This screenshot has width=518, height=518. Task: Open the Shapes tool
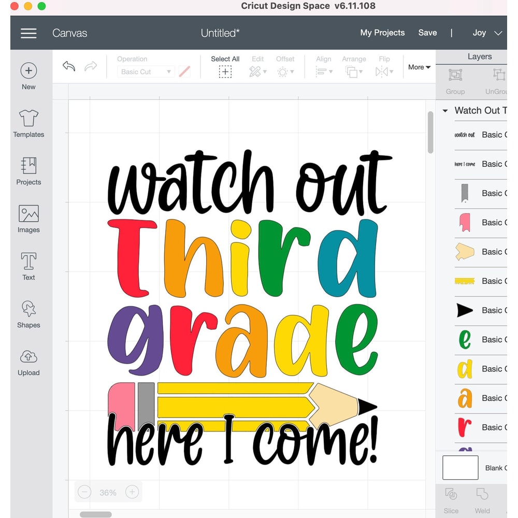pos(28,314)
